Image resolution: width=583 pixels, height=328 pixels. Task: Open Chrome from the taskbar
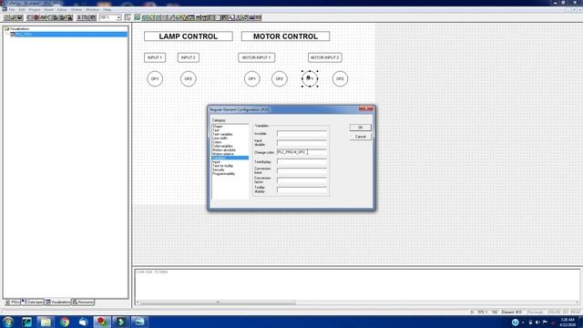click(65, 322)
